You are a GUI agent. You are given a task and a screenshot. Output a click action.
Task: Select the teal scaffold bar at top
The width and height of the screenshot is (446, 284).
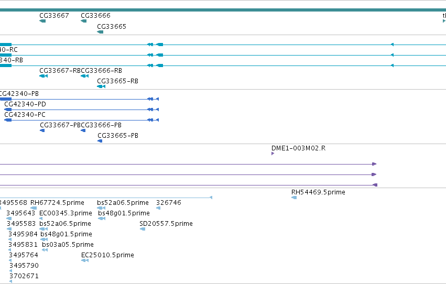223,10
